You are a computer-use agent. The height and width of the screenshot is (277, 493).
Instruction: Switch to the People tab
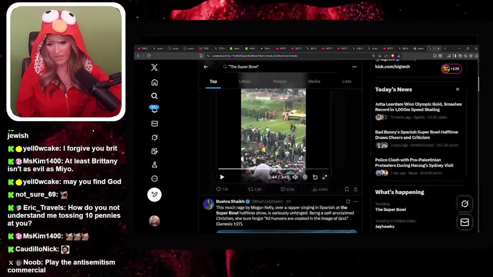[x=280, y=81]
